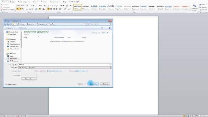Click the Numbering list icon
This screenshot has width=208, height=117.
(53, 6)
